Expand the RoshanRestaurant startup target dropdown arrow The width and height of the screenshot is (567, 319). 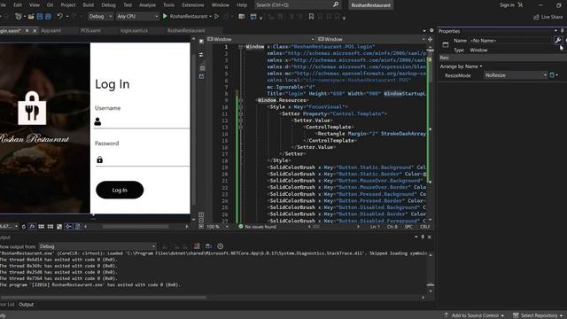coord(211,16)
